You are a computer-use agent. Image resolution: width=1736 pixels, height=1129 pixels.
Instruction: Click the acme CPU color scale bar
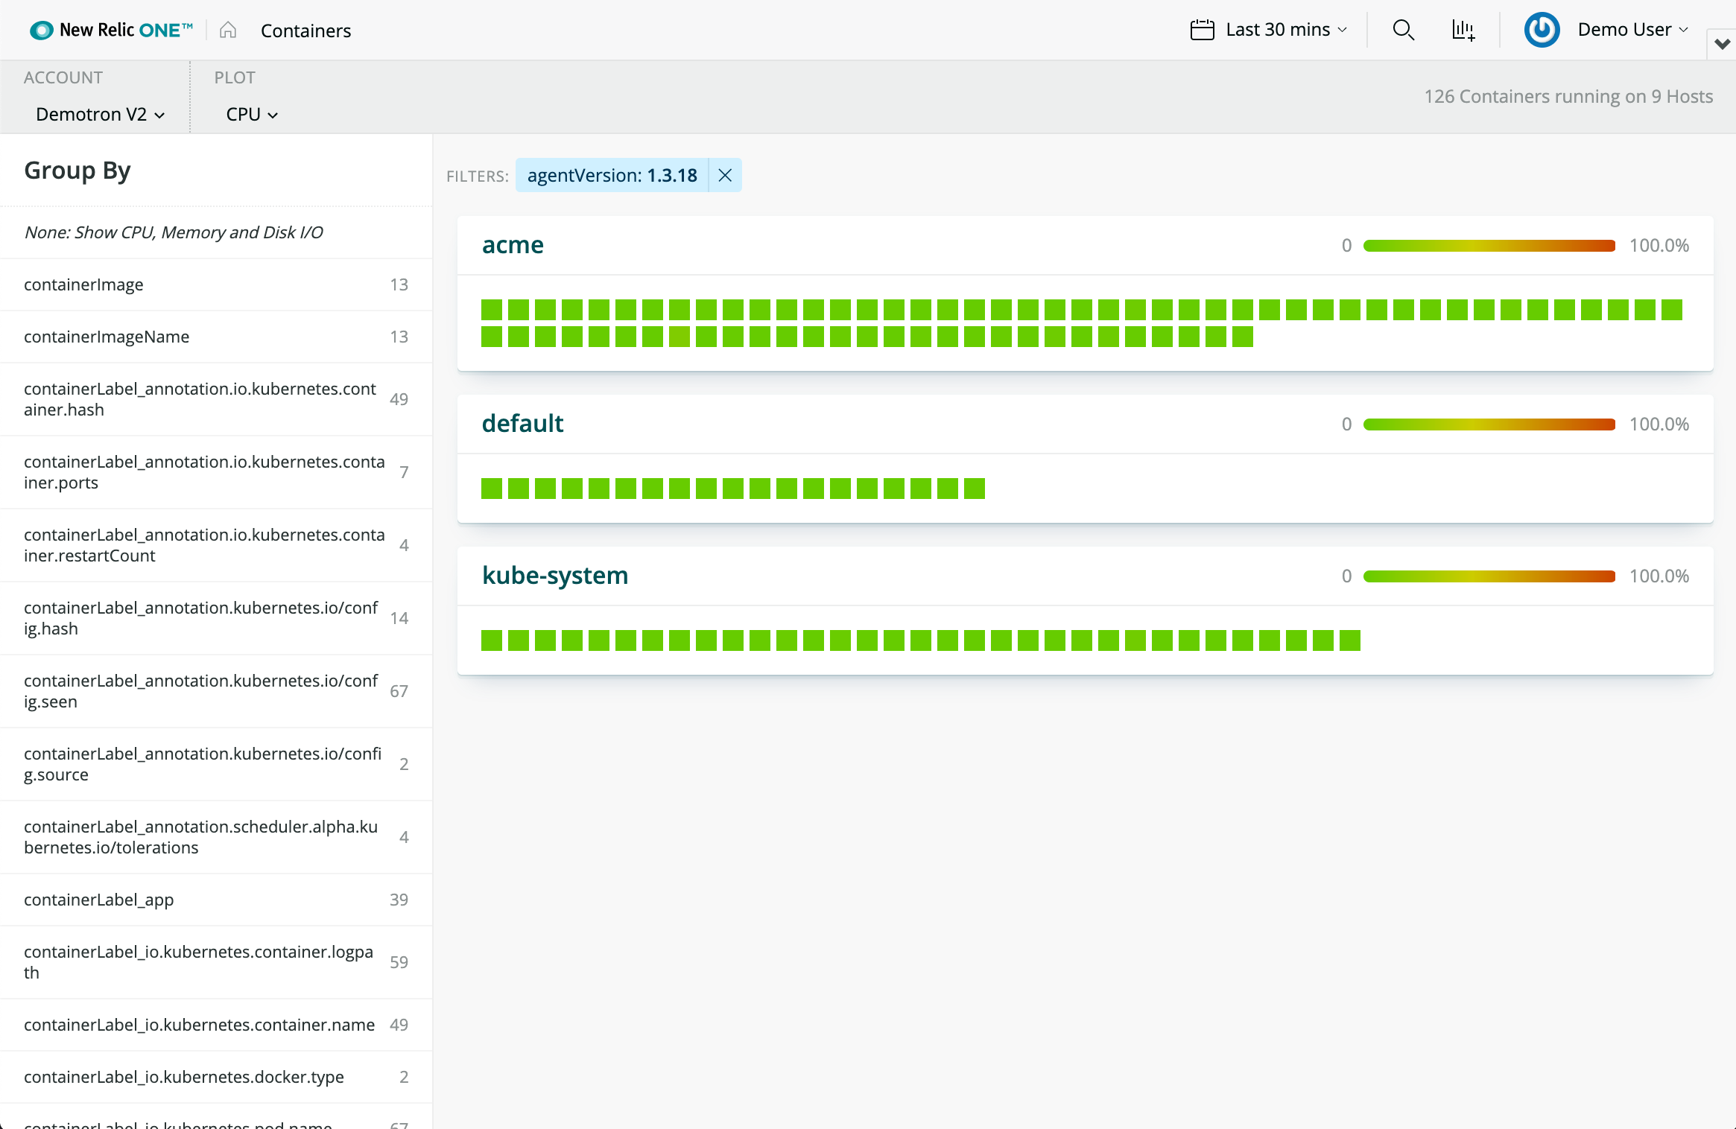pyautogui.click(x=1489, y=246)
